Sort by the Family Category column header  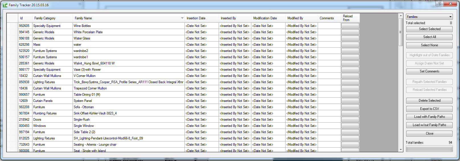45,18
